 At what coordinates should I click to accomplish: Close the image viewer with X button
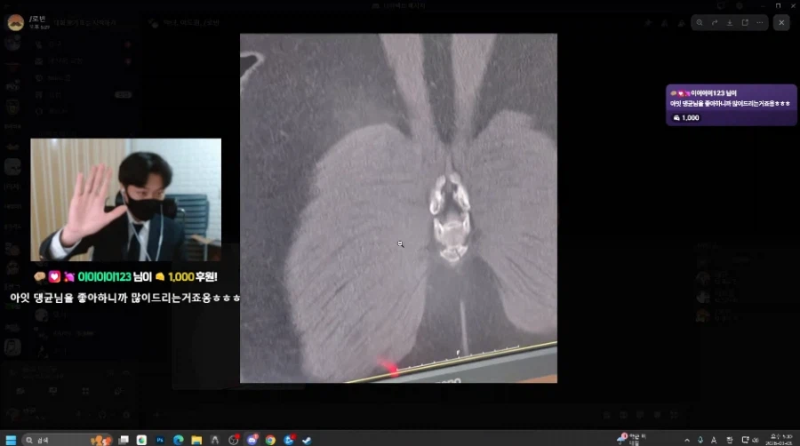tap(781, 22)
